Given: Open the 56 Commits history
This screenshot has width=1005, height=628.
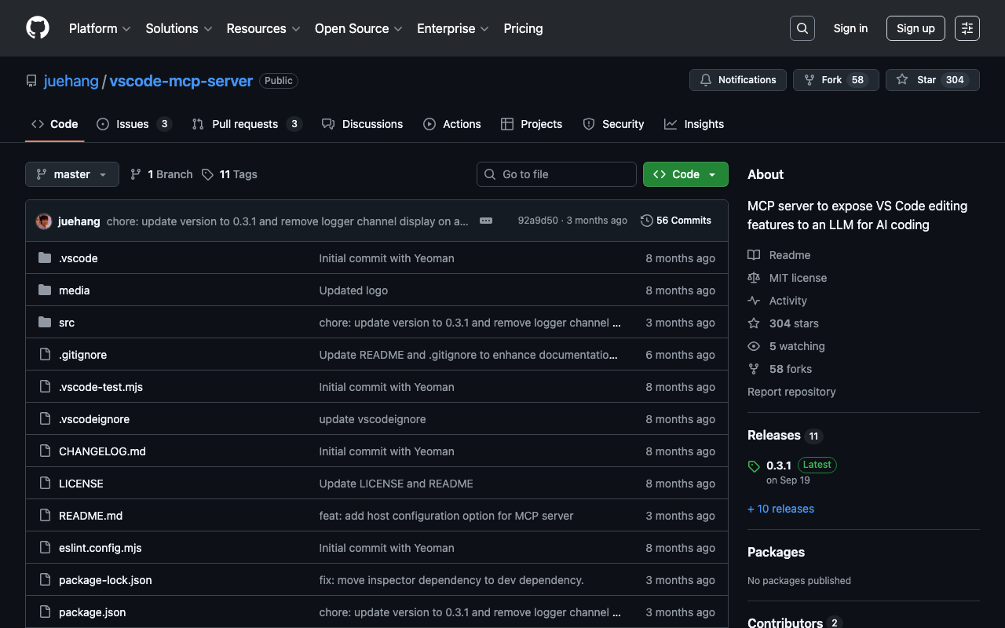Looking at the screenshot, I should pyautogui.click(x=676, y=221).
